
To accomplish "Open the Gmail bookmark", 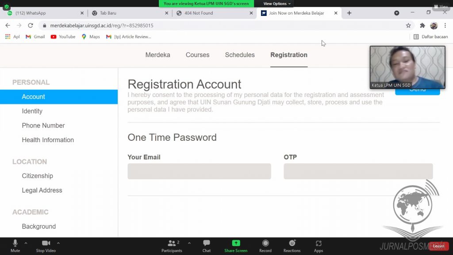I will (35, 37).
